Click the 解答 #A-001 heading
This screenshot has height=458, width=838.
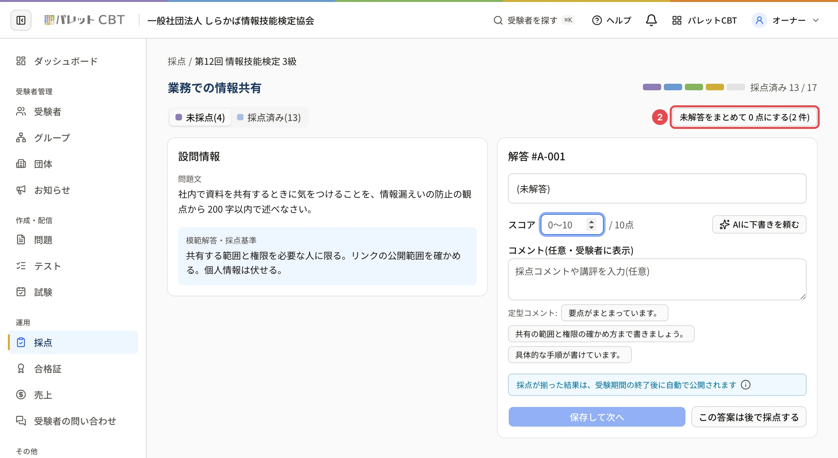pyautogui.click(x=537, y=156)
